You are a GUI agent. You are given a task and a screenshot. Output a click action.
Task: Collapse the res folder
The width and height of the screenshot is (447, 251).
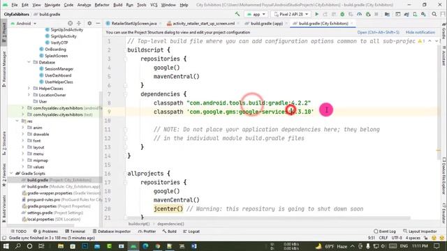pos(17,121)
